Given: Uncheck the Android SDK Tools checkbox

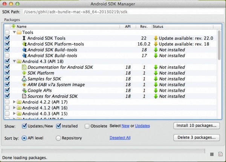Looking at the screenshot, I should click(x=7, y=38).
